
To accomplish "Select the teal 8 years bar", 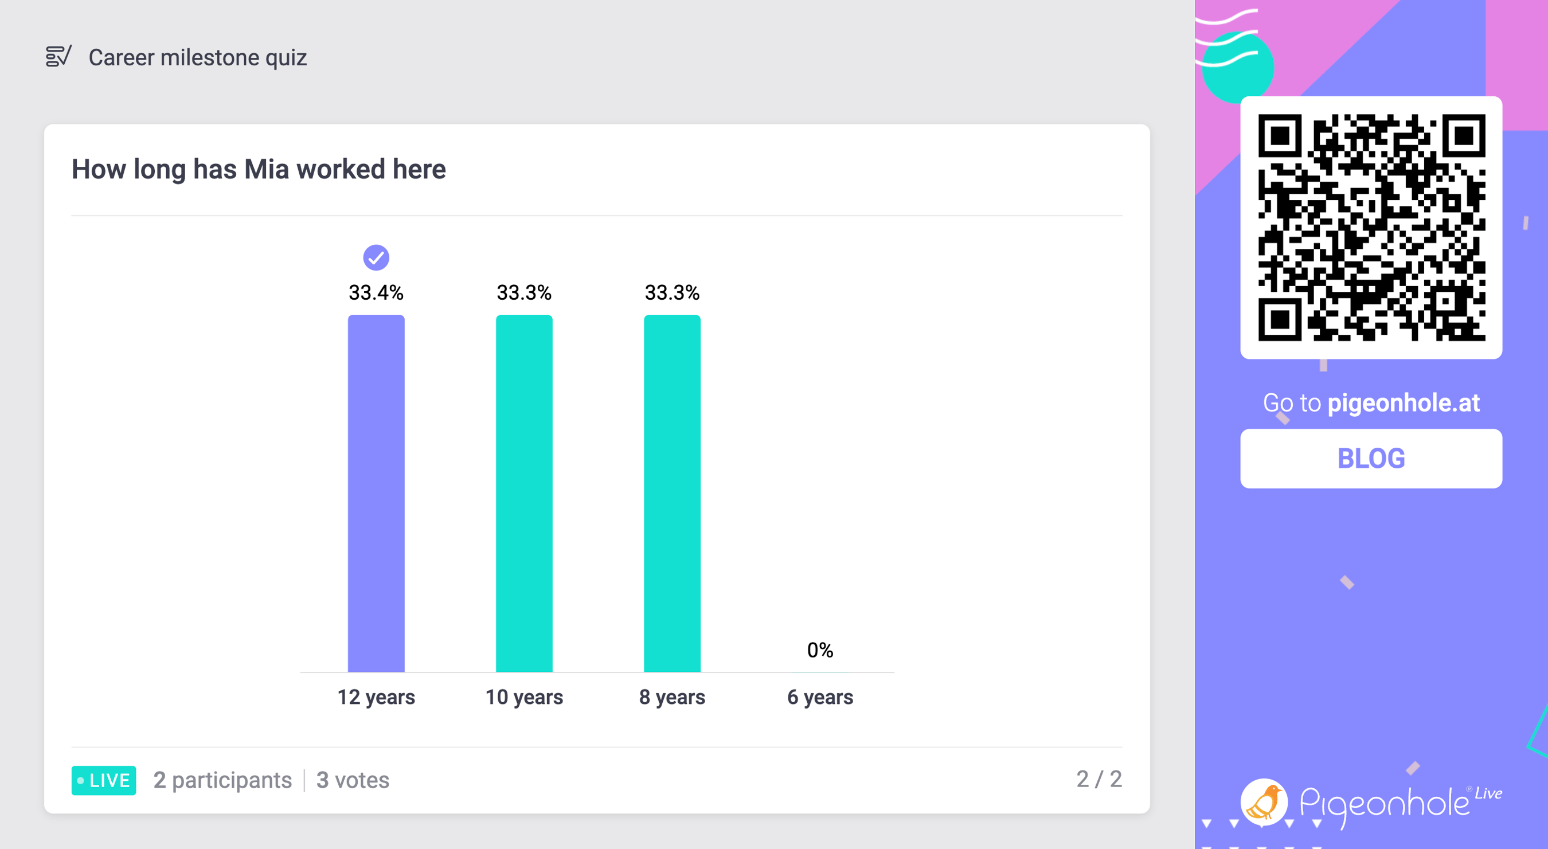I will click(672, 494).
